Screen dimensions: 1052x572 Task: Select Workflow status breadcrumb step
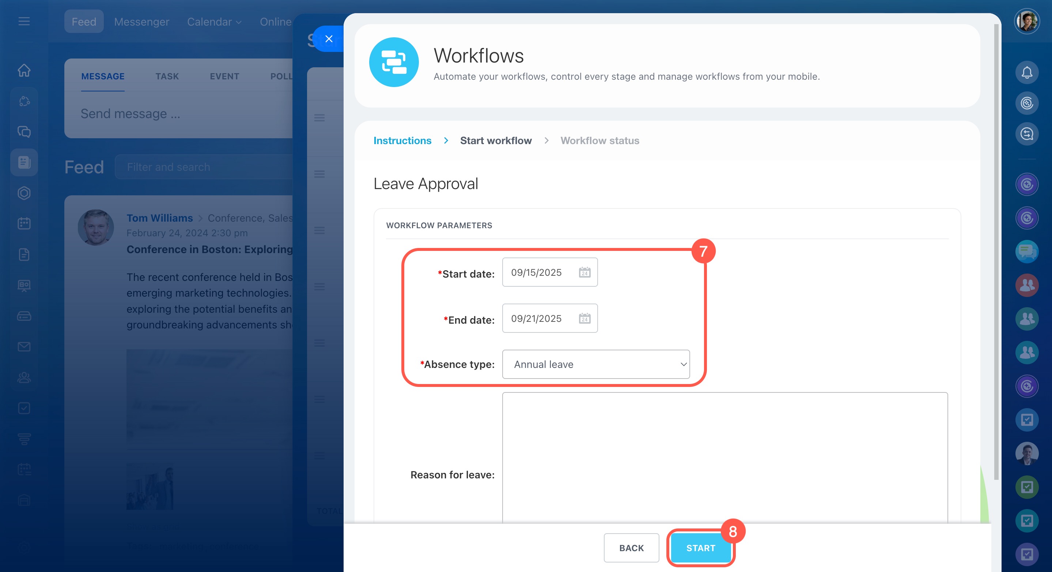599,140
